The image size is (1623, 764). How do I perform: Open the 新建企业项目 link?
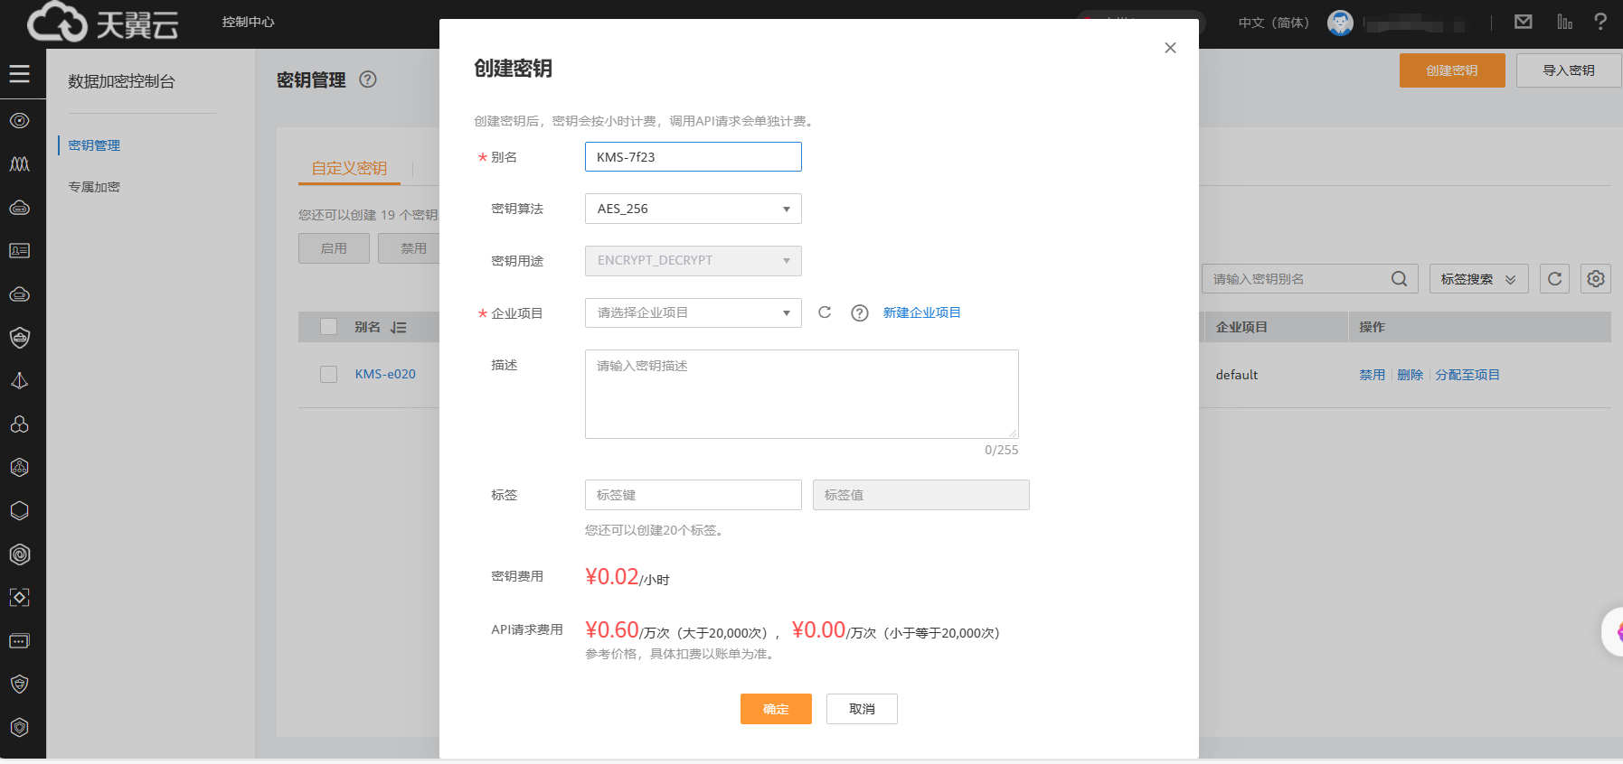(x=921, y=312)
